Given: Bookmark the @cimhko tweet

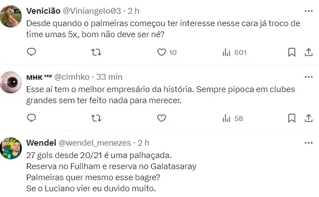Looking at the screenshot, I should point(291,118).
